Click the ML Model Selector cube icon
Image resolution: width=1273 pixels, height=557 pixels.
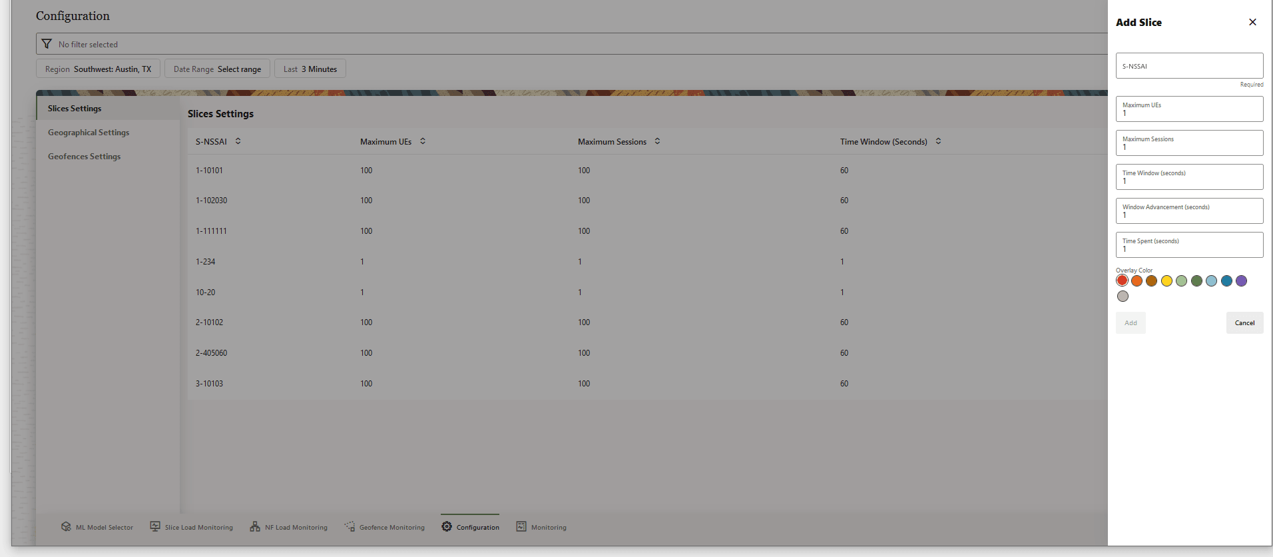[x=66, y=526]
